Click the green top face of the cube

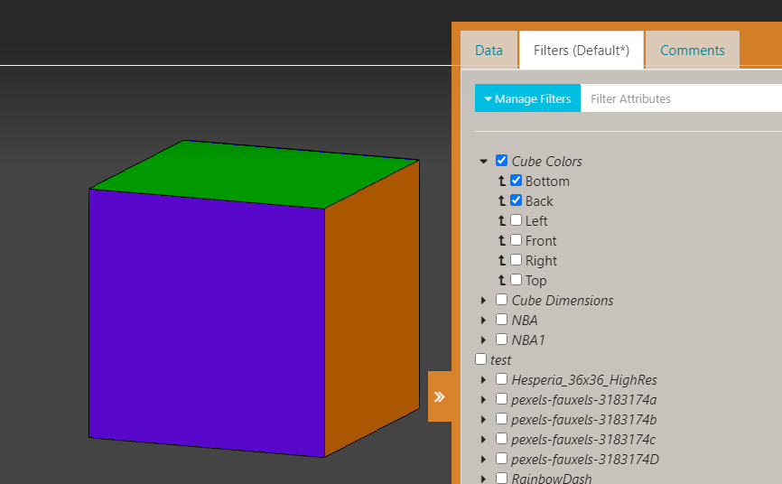click(x=255, y=173)
